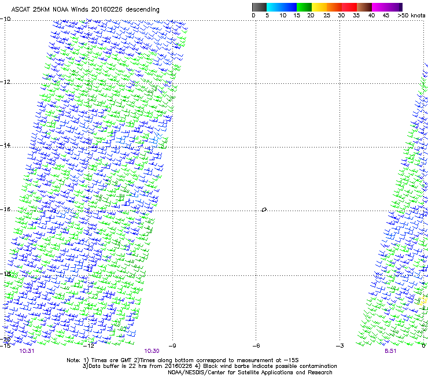Click the '35' label under the color bar

click(356, 16)
